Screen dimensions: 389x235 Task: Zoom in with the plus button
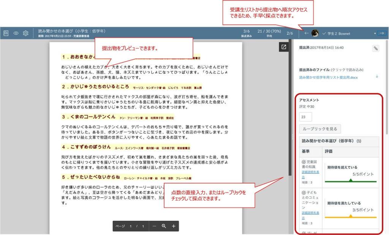click(173, 226)
